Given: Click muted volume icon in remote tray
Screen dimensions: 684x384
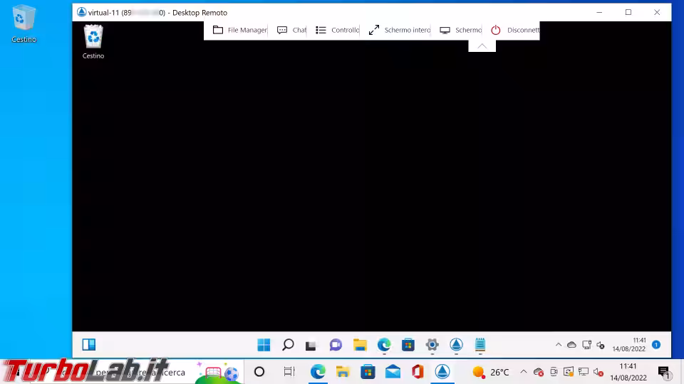Looking at the screenshot, I should (600, 345).
